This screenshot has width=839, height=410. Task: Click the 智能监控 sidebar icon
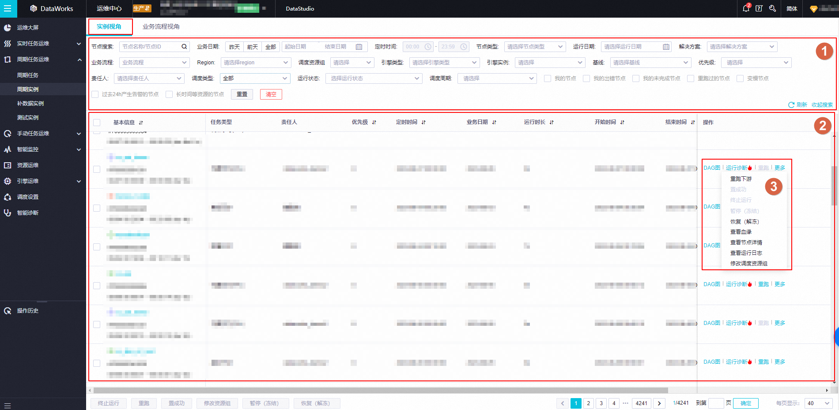point(8,149)
